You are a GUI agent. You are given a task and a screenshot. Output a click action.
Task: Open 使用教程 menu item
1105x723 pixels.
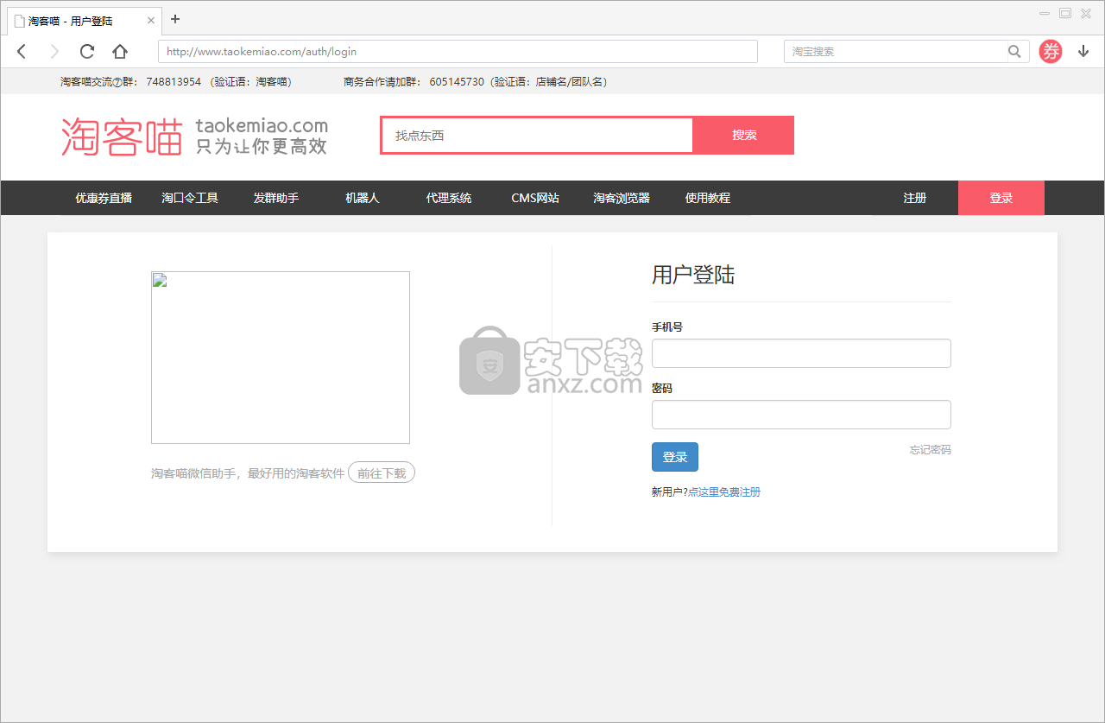point(708,198)
